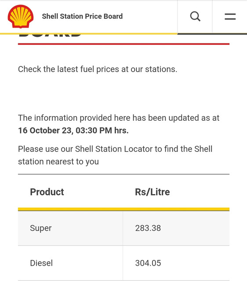Screen dimensions: 247x281
Task: Click the red line under the heading
Action: [123, 44]
